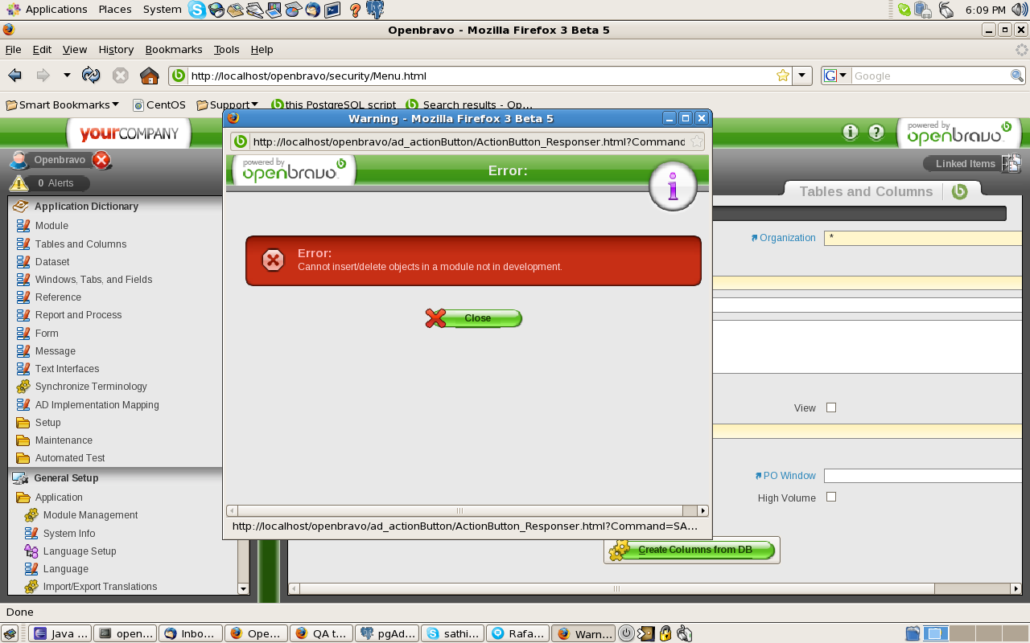This screenshot has height=643, width=1030.
Task: Click the Firefox Forward arrow
Action: (43, 76)
